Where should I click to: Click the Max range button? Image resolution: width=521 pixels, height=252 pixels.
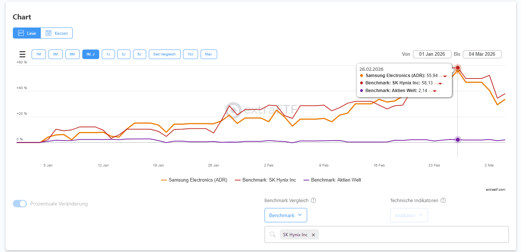[208, 54]
